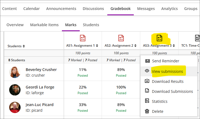This screenshot has width=200, height=119.
Task: Click the View submissions eye icon
Action: point(147,71)
